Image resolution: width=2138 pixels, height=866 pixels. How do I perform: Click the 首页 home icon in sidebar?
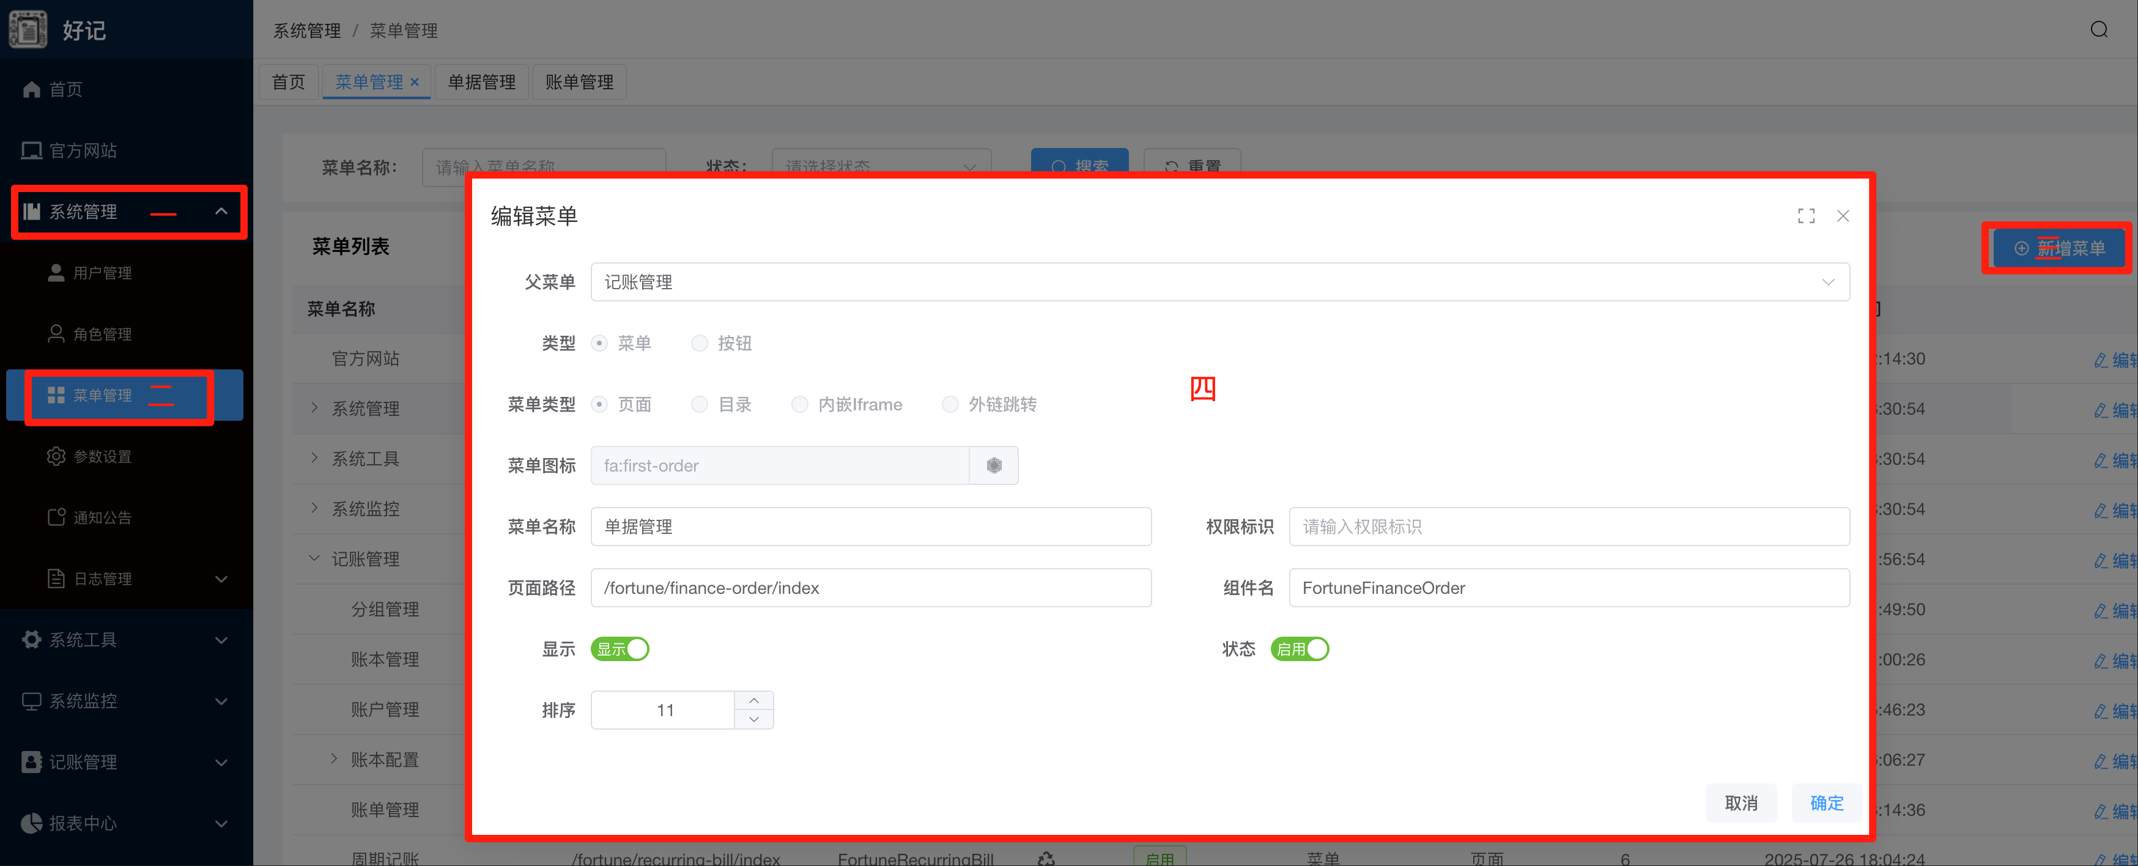coord(32,90)
